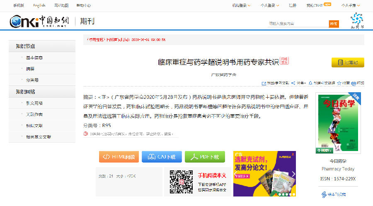Close the advertisement banner with X
The image size is (373, 206).
tap(293, 154)
